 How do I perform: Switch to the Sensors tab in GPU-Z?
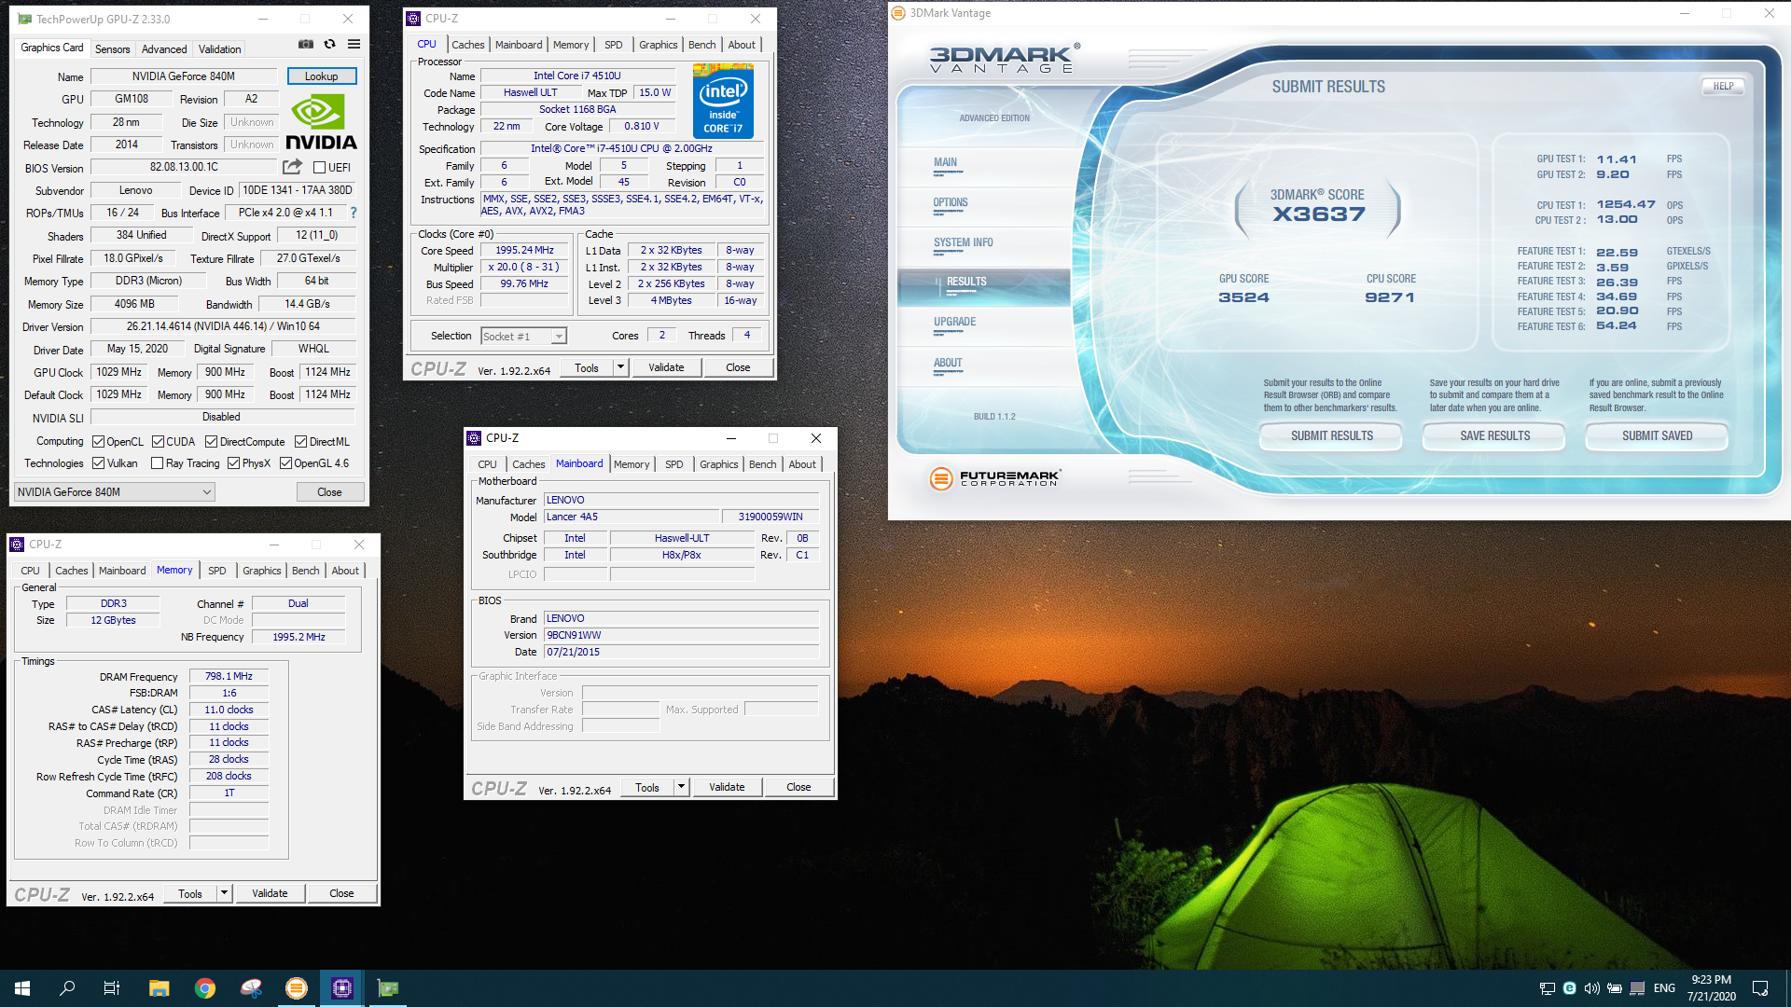click(x=113, y=49)
